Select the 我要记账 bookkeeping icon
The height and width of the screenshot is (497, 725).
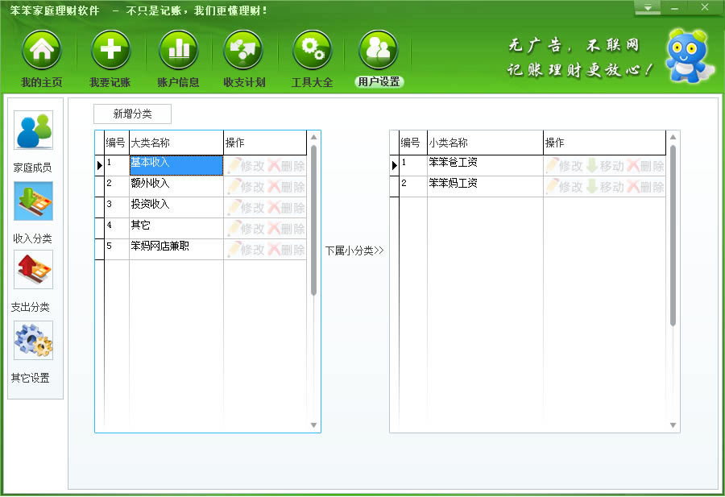point(110,57)
